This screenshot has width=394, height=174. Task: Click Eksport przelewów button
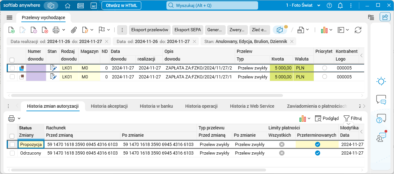pyautogui.click(x=150, y=30)
